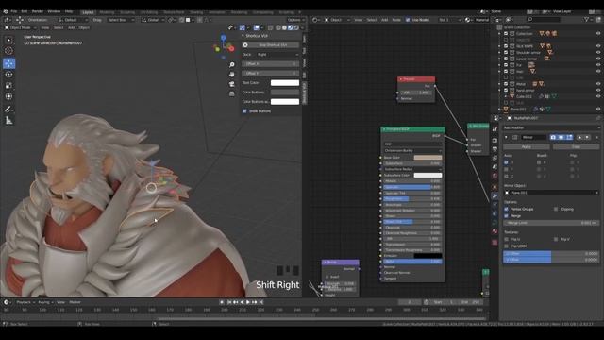Open the Christensen-Burley subsurface method dropdown
The width and height of the screenshot is (604, 340).
click(x=412, y=150)
